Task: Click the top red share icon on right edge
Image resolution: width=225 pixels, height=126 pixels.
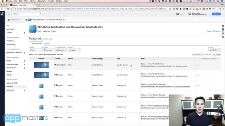Action: click(x=223, y=26)
